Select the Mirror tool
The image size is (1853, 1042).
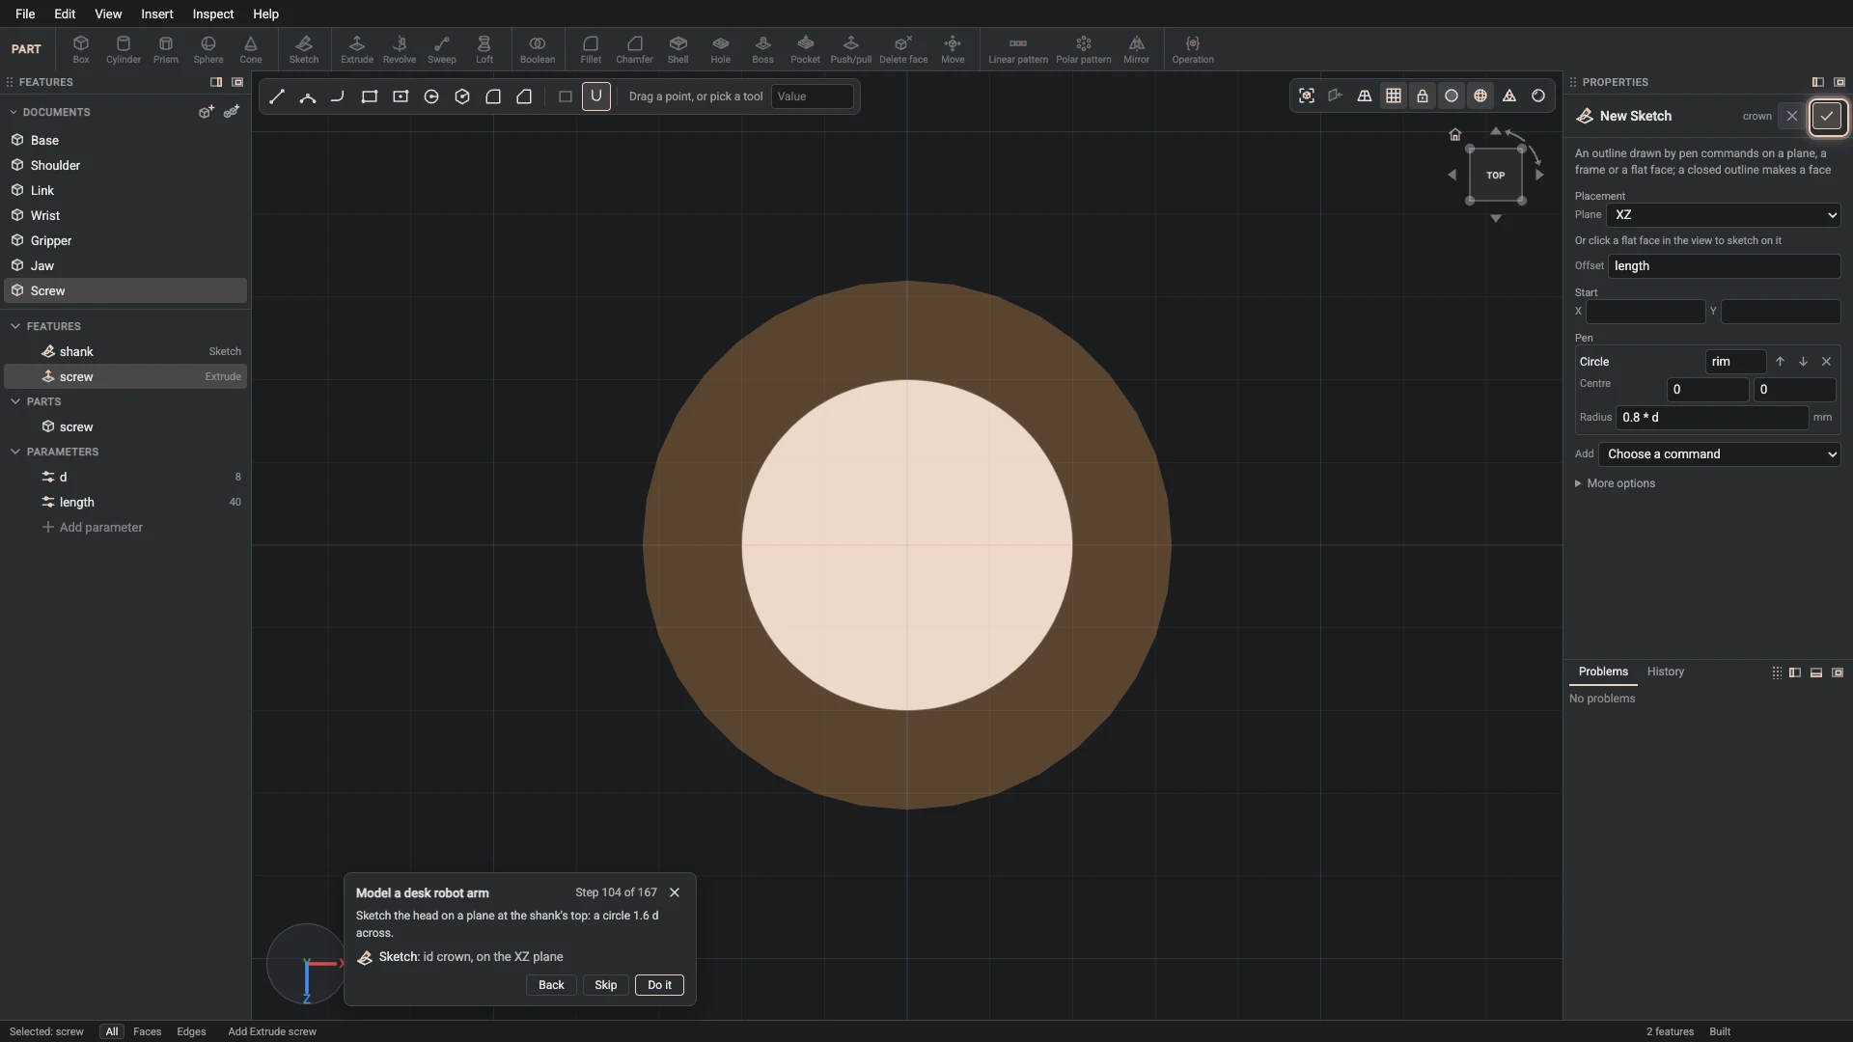point(1136,49)
